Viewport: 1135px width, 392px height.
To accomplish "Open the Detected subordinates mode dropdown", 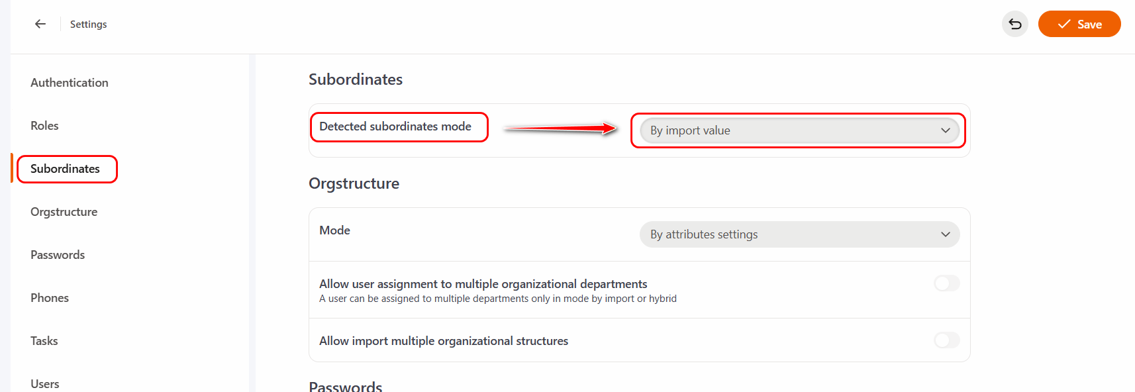I will tap(798, 130).
